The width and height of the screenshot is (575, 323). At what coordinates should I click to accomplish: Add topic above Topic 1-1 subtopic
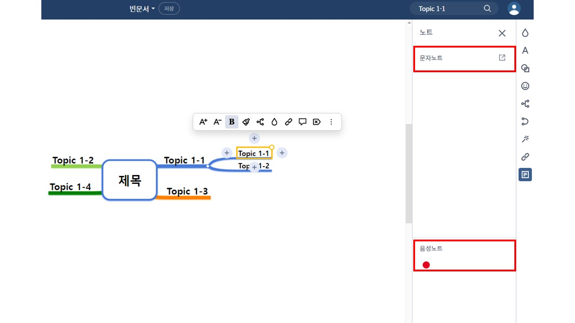[x=254, y=138]
